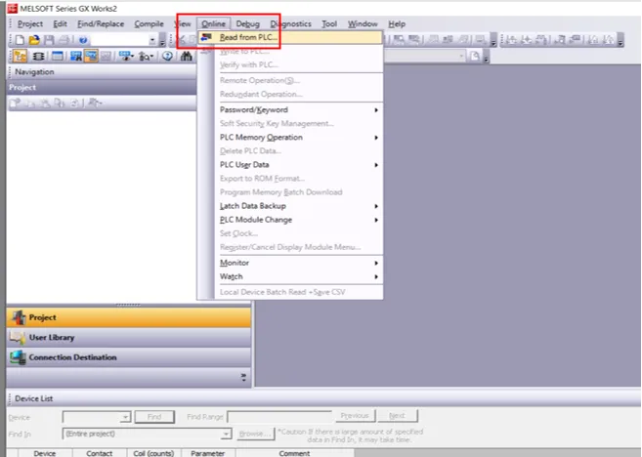Click the Find Range input field
642x457 pixels.
pos(279,417)
